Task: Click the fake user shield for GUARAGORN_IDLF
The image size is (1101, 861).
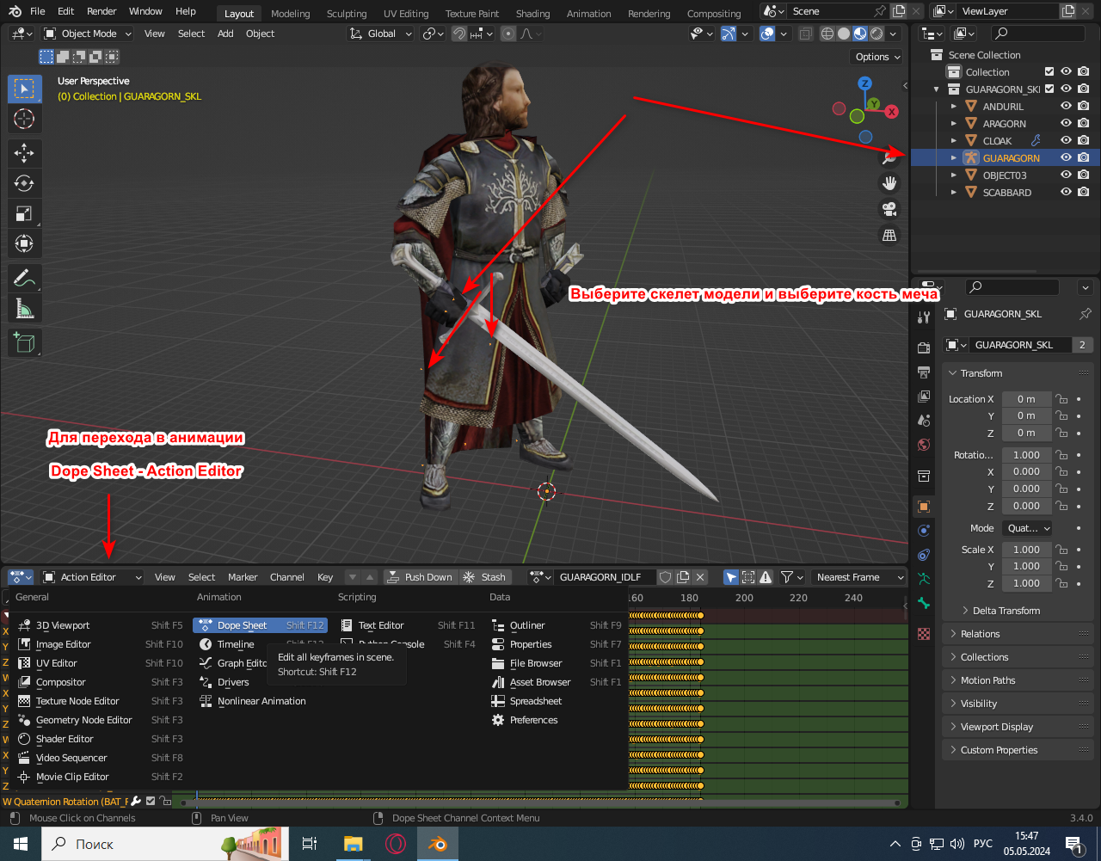Action: [665, 577]
